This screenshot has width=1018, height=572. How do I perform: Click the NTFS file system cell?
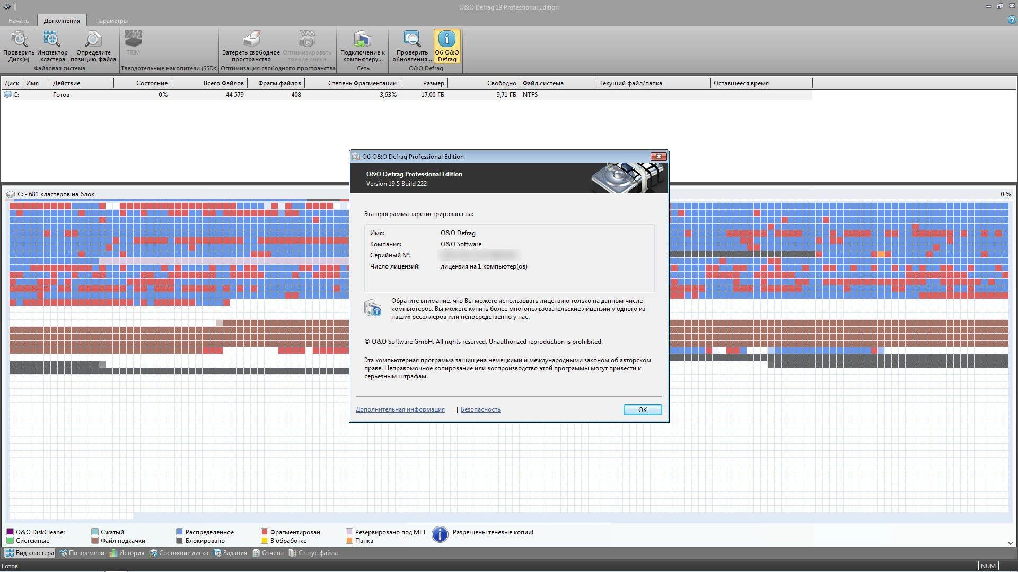530,95
